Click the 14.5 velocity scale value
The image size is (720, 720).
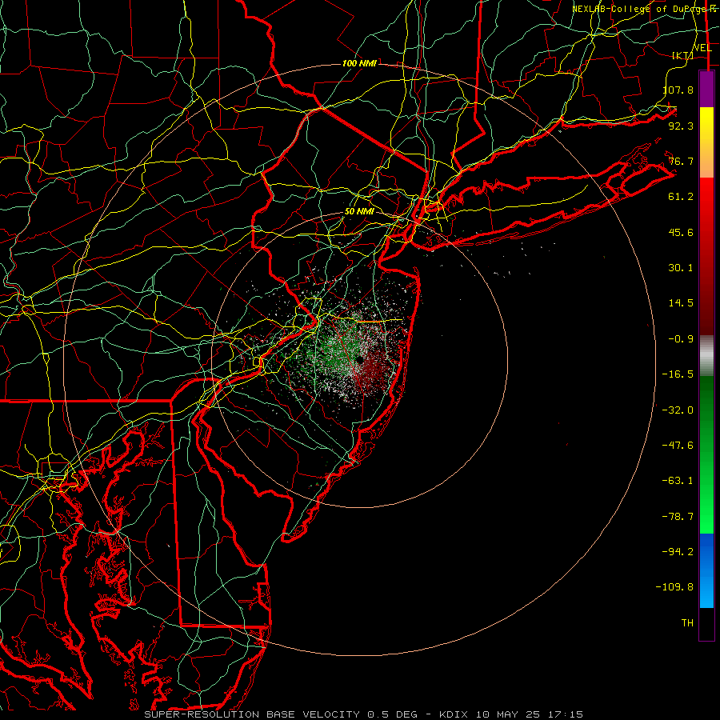click(x=681, y=303)
